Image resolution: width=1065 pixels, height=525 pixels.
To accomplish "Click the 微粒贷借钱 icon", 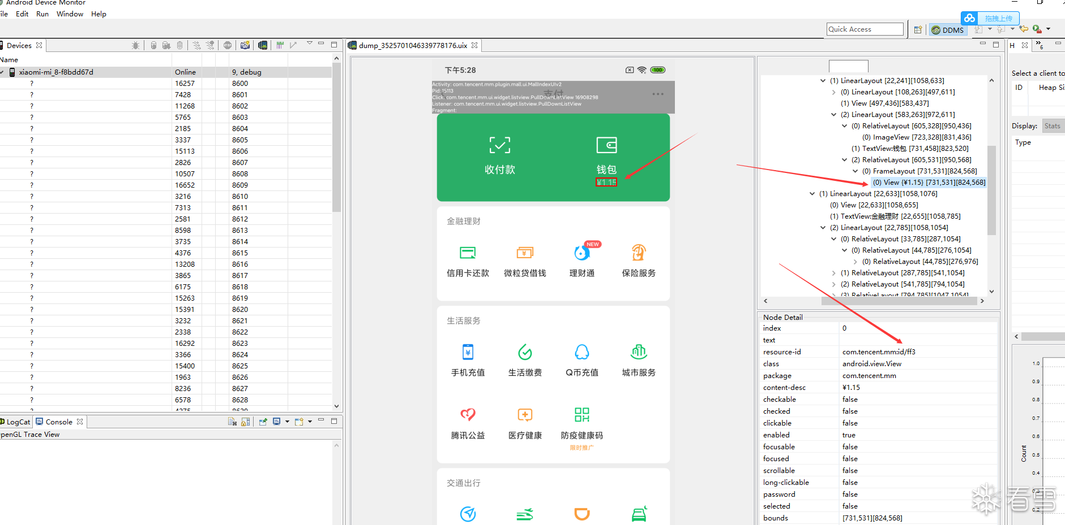I will pos(525,253).
